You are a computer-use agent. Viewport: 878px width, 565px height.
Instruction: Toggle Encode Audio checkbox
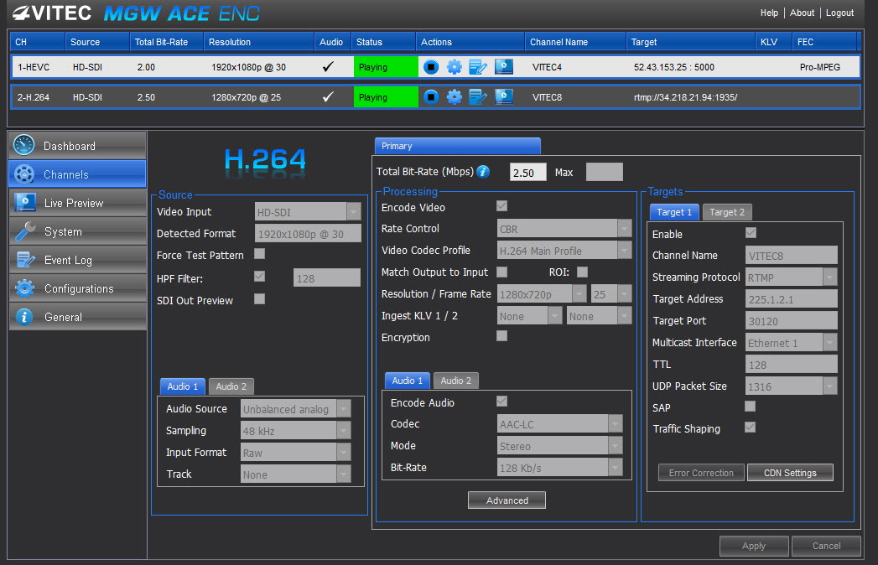(501, 401)
